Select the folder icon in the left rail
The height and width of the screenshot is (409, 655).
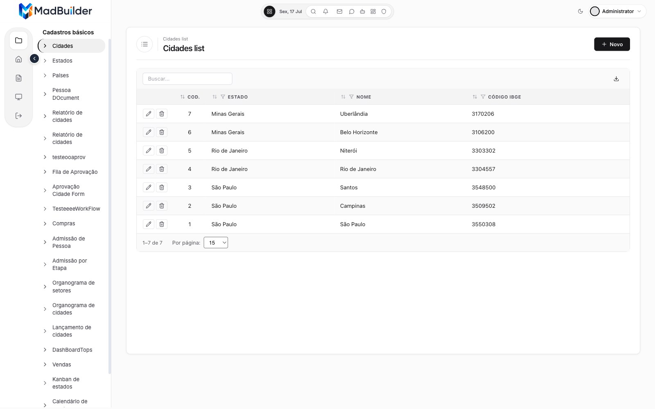(x=18, y=40)
